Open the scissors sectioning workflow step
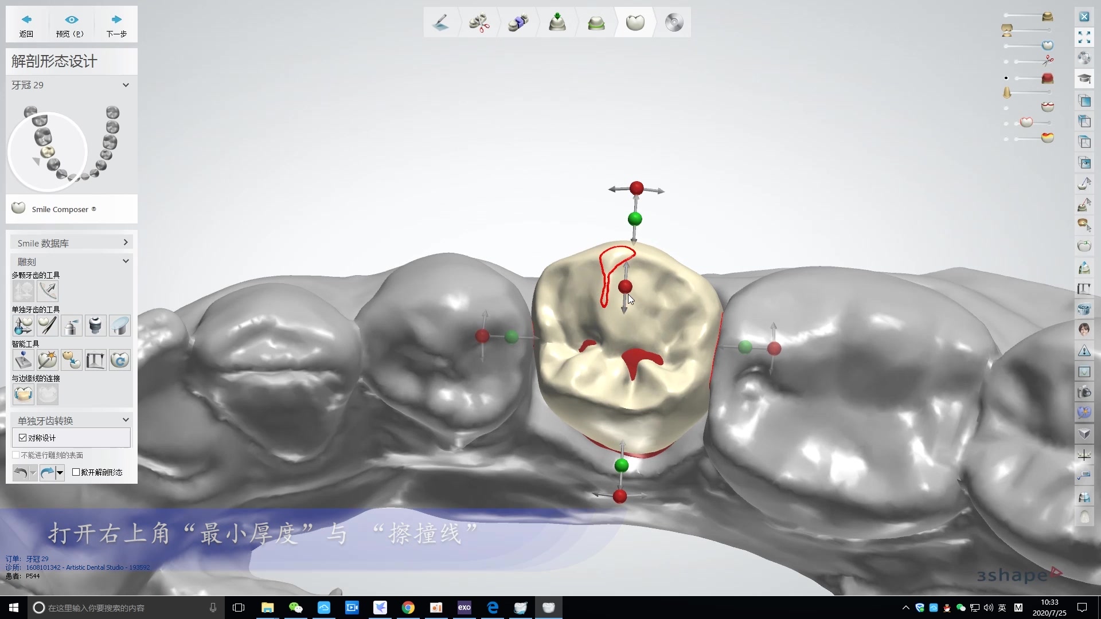The image size is (1101, 619). 479,23
